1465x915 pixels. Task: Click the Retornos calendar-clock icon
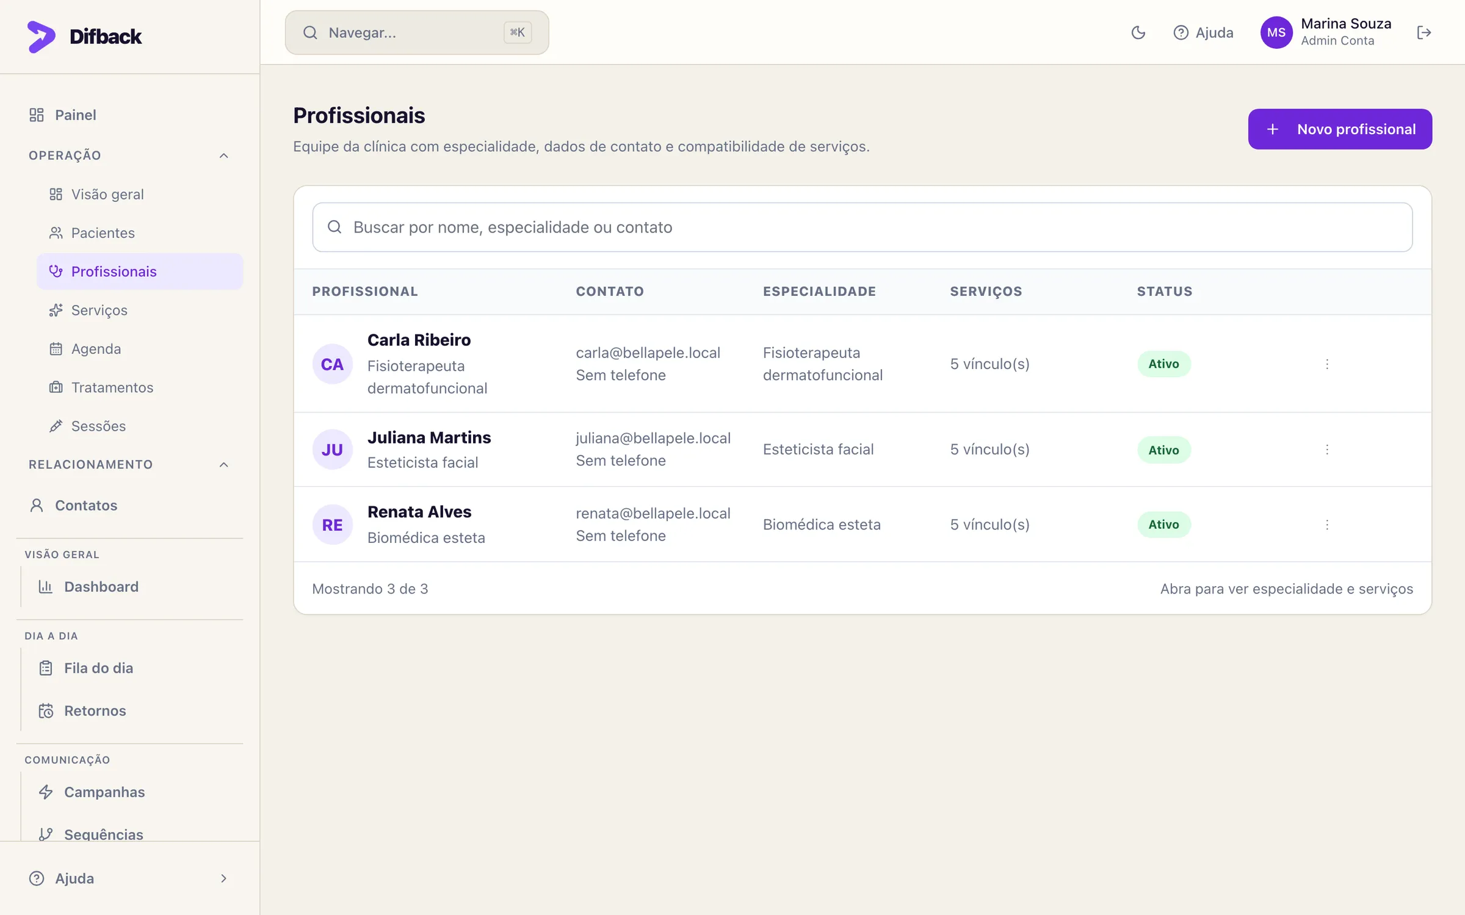coord(46,711)
